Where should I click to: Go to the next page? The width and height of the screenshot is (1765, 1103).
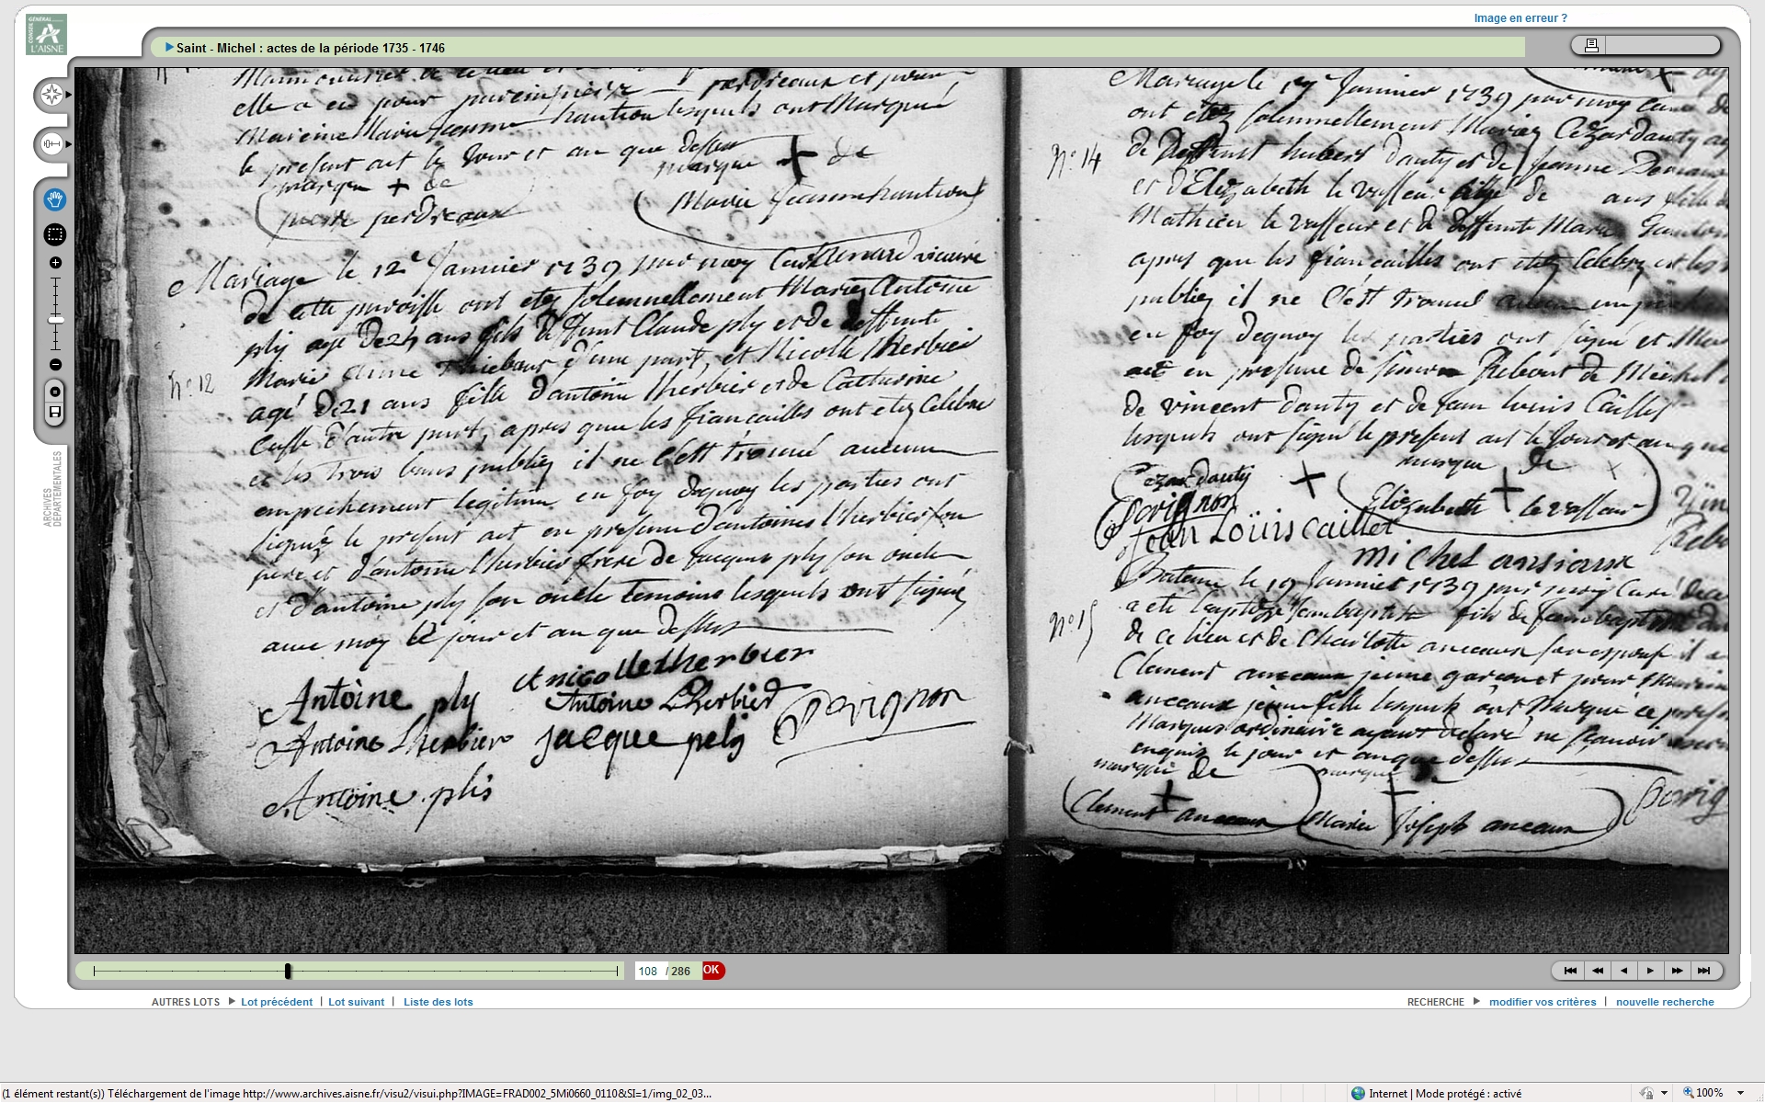coord(1650,971)
